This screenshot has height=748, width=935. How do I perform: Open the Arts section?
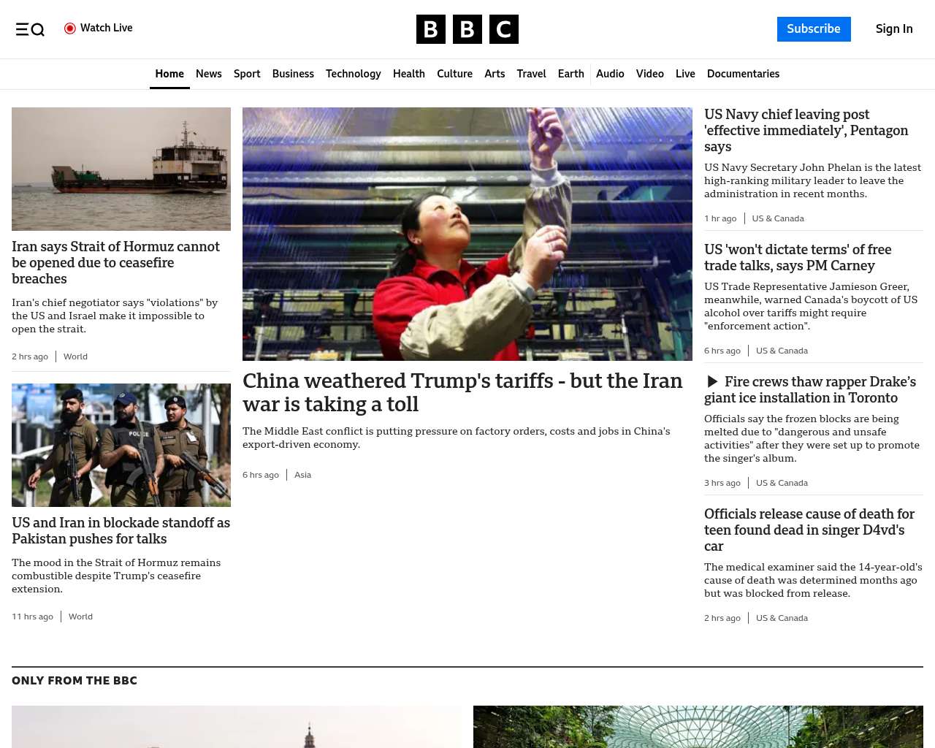click(495, 74)
